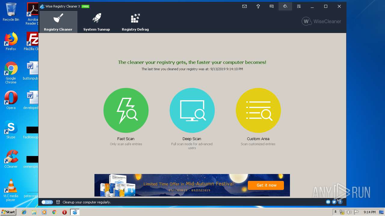Click the Get it now button
The width and height of the screenshot is (385, 216).
(266, 185)
